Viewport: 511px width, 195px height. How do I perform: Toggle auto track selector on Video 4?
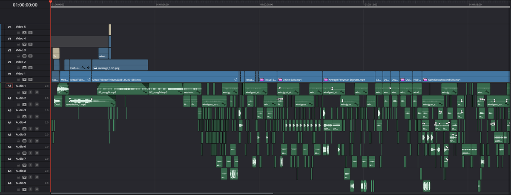click(x=25, y=44)
